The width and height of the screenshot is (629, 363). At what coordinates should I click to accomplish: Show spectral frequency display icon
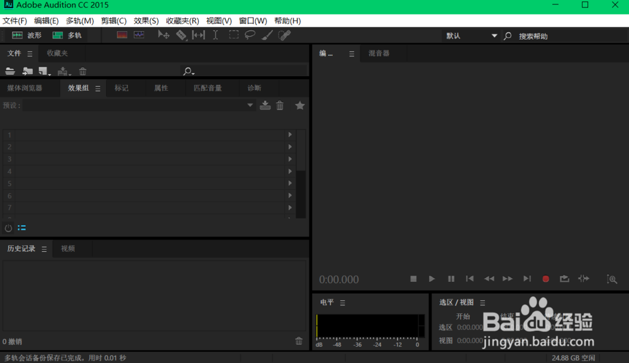(122, 35)
